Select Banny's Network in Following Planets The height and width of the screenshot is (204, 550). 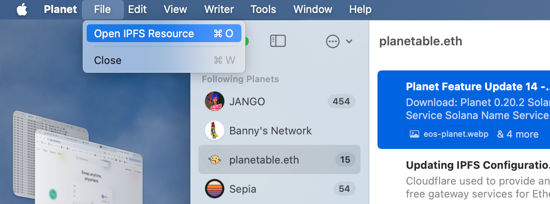click(271, 131)
